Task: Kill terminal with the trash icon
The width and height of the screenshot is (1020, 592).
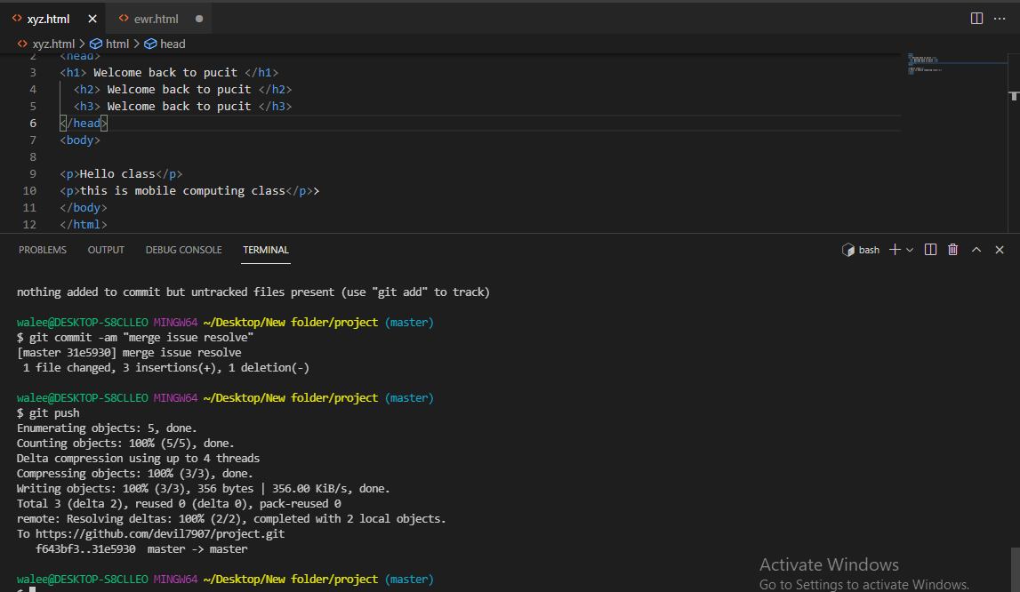Action: [953, 250]
